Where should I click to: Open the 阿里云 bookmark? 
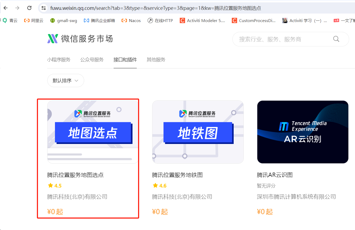coord(34,20)
